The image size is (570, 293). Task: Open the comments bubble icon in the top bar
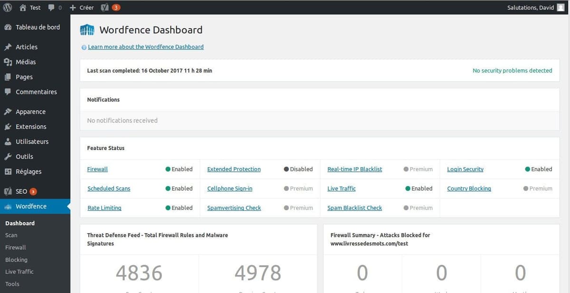pos(51,7)
